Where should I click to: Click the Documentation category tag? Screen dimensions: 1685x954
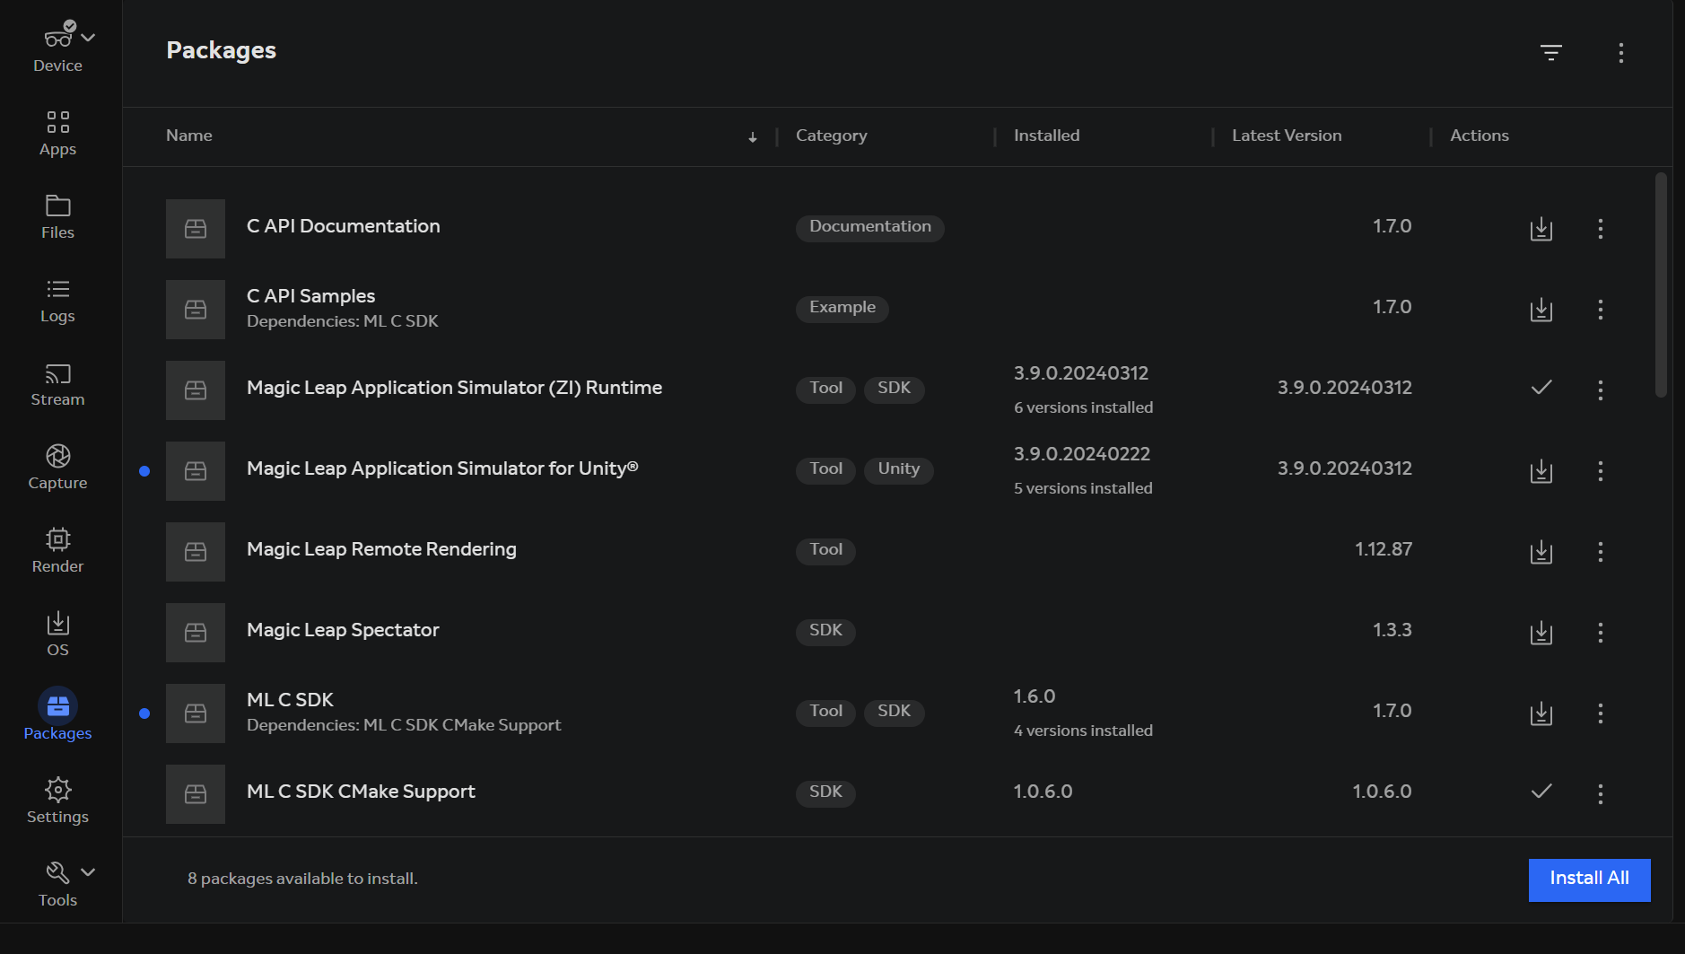coord(869,227)
